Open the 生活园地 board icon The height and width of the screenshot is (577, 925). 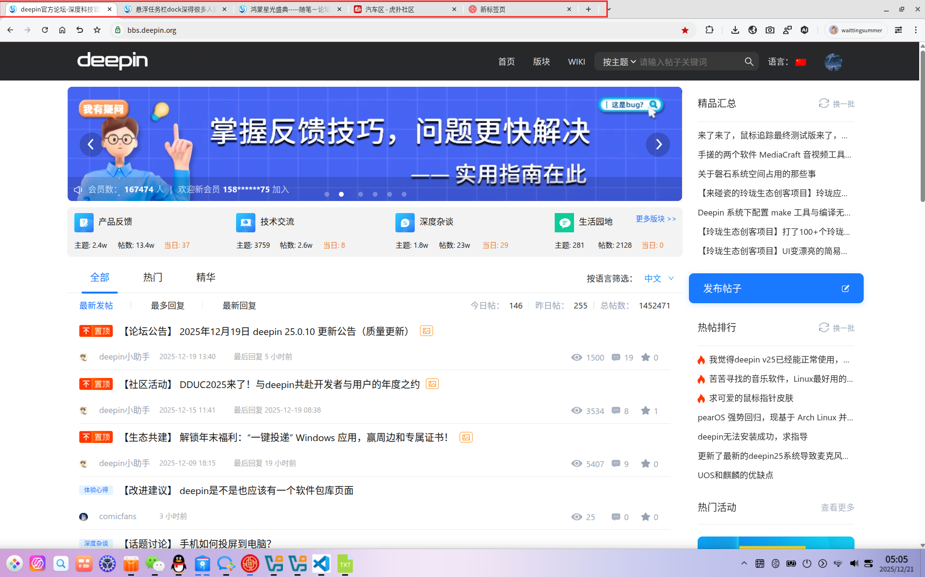(x=564, y=222)
